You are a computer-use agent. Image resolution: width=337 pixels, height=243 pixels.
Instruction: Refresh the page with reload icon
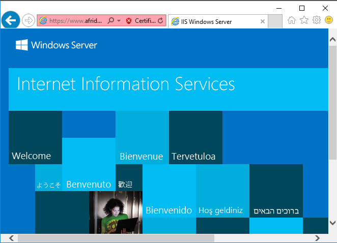pyautogui.click(x=160, y=21)
